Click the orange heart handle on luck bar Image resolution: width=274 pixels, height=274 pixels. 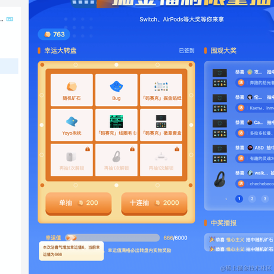pos(71,238)
